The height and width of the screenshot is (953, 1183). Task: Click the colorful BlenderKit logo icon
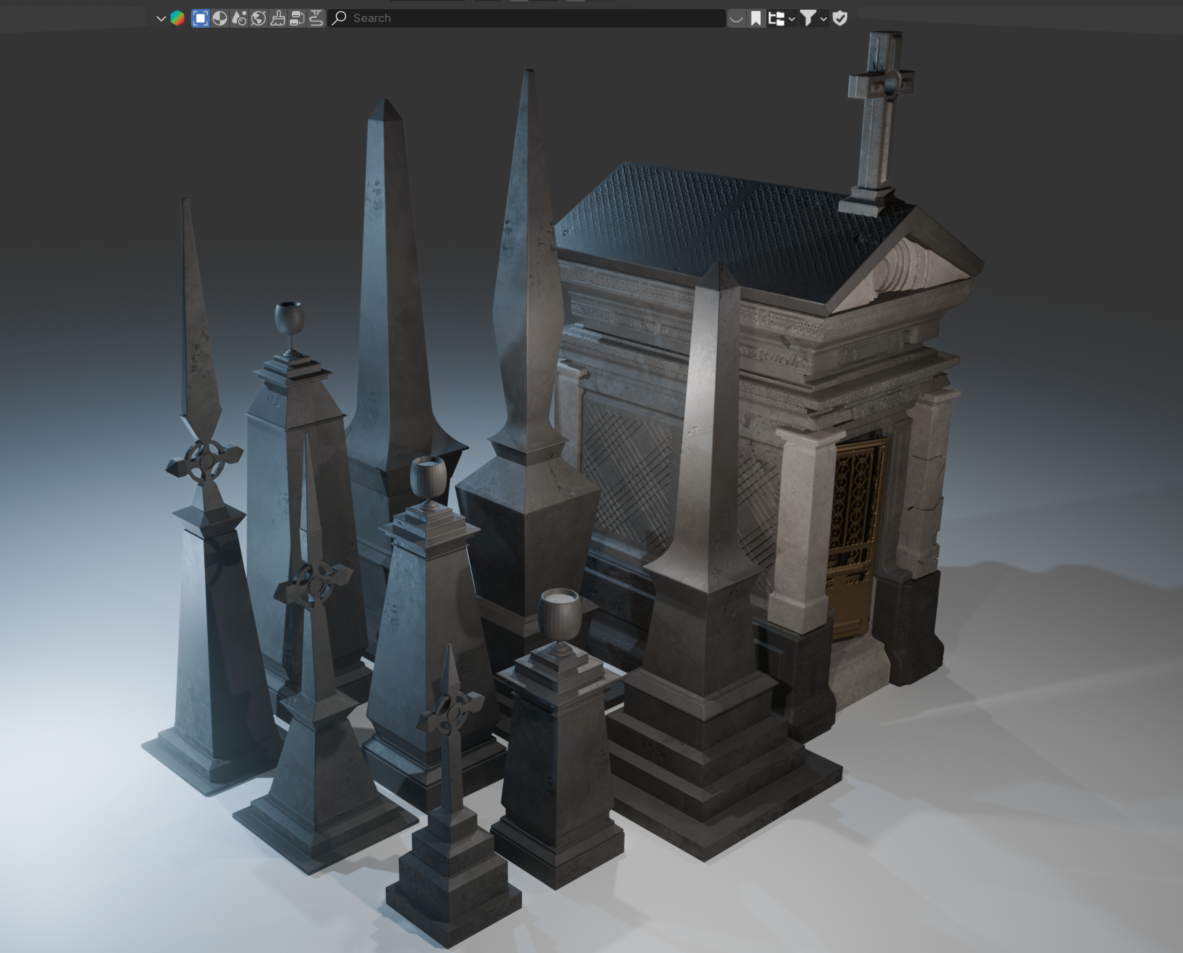[177, 19]
